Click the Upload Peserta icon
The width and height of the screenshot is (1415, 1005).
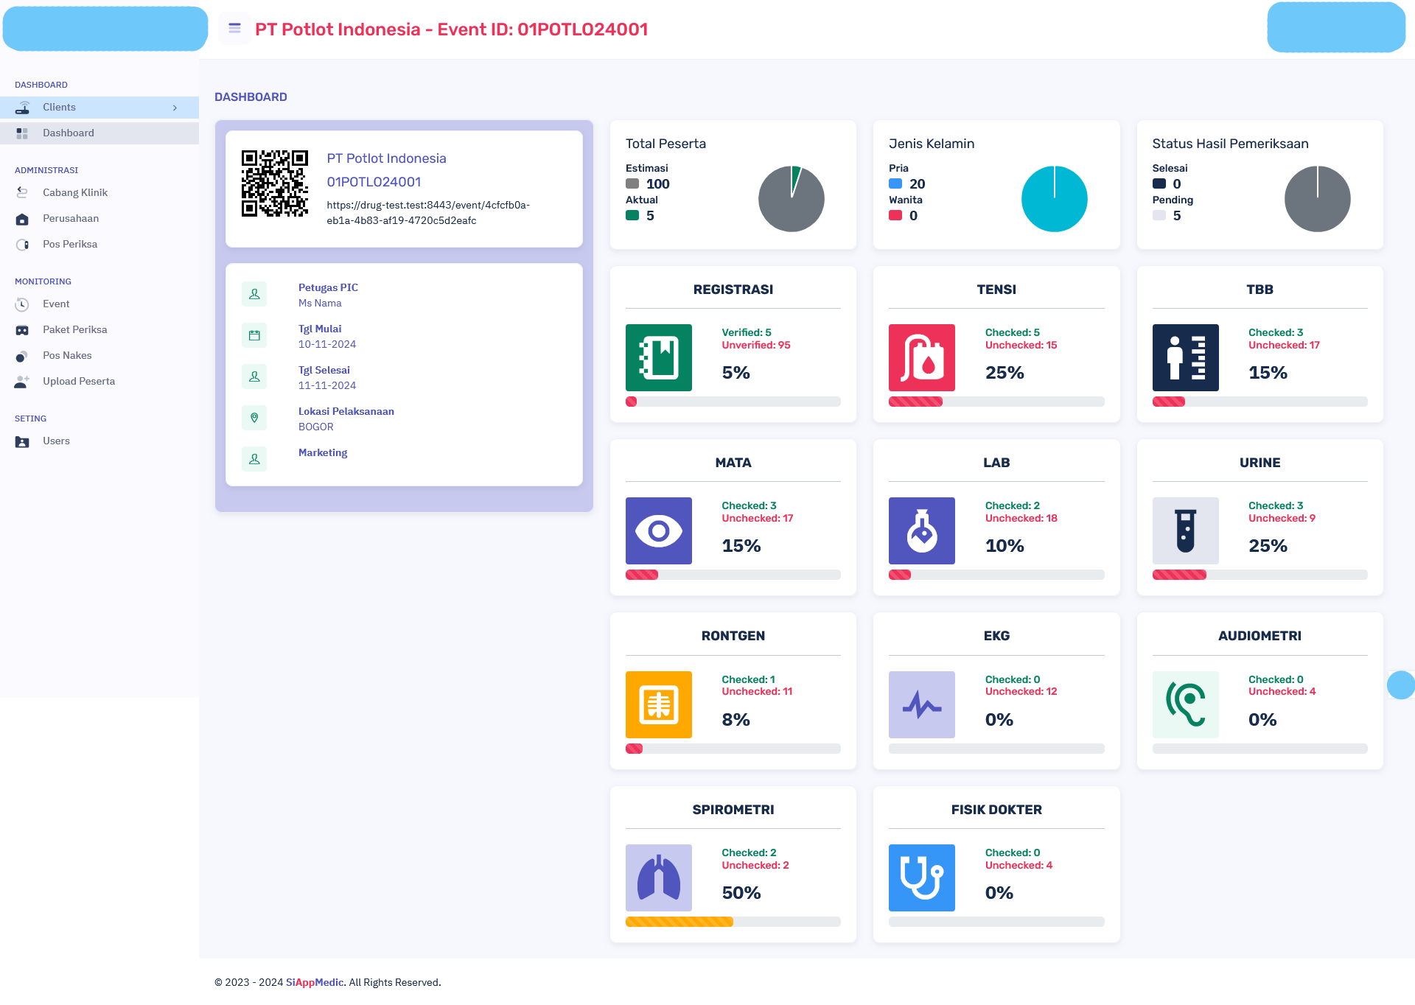pos(22,381)
